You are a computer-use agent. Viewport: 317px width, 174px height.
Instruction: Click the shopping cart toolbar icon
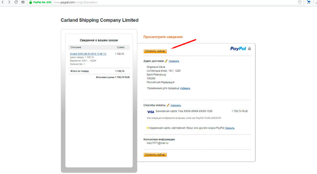click(309, 2)
